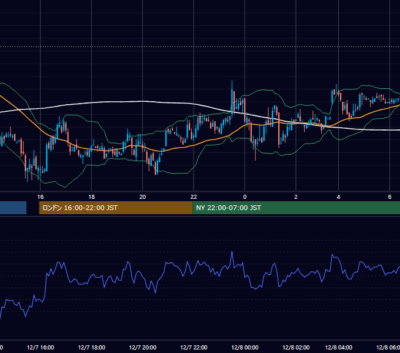Image resolution: width=400 pixels, height=353 pixels.
Task: Click the 12/7 18:00 date label
Action: coord(91,347)
